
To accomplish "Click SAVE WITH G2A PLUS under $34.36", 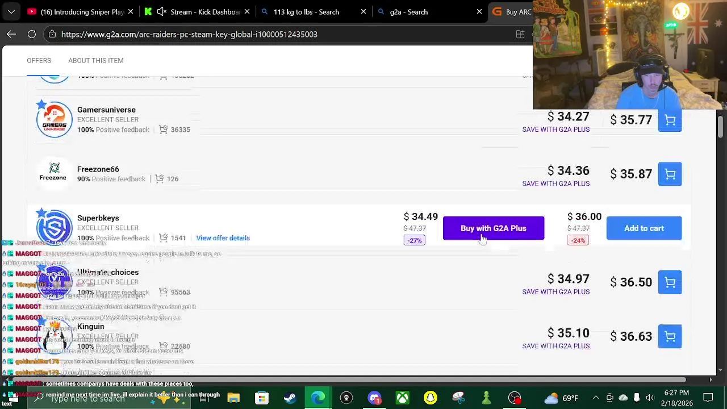I will (555, 183).
